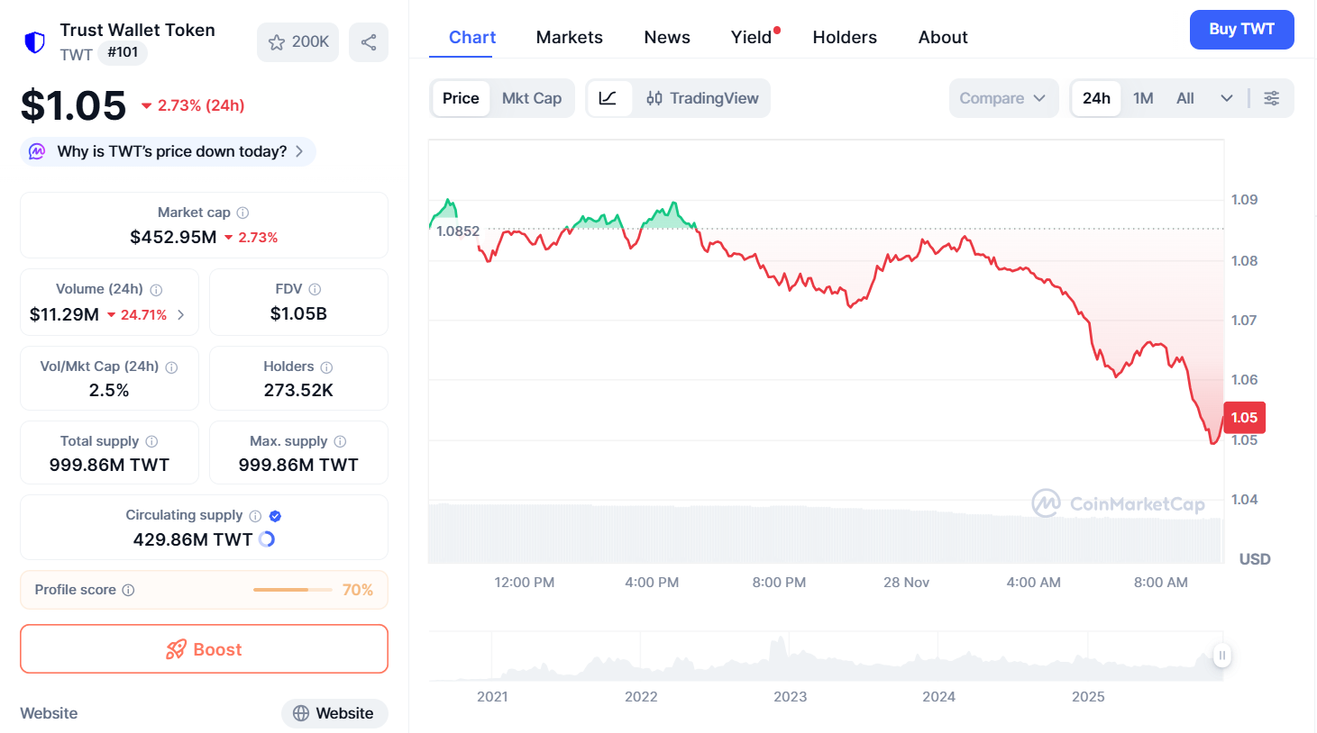Screen dimensions: 1317x733
Task: Open the Compare dropdown
Action: [1003, 98]
